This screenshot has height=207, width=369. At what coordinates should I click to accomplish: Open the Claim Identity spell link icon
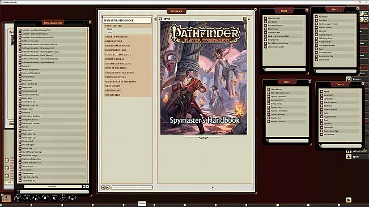point(269,89)
